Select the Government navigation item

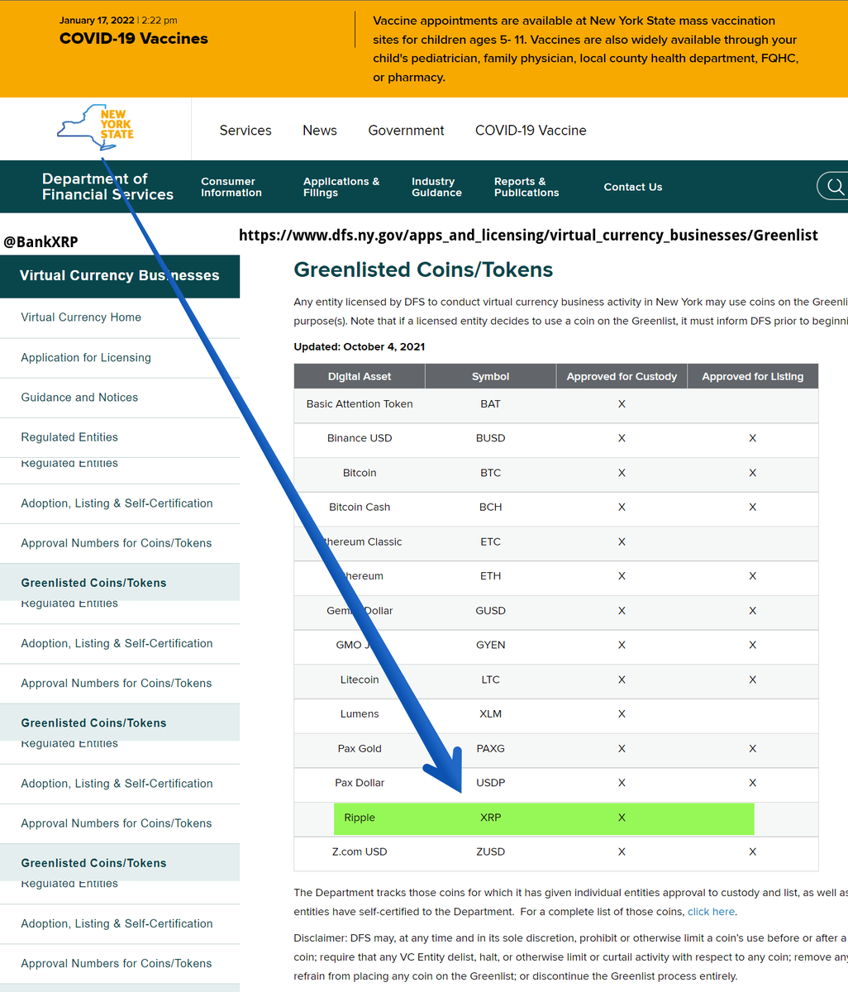[406, 130]
